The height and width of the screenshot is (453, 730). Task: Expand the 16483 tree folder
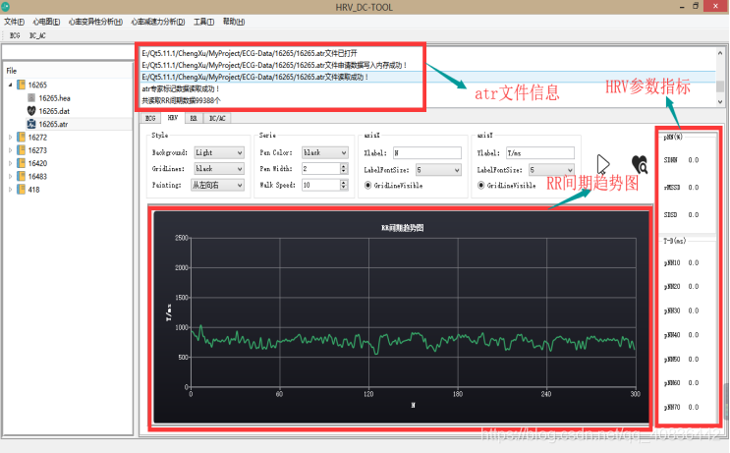[x=10, y=176]
